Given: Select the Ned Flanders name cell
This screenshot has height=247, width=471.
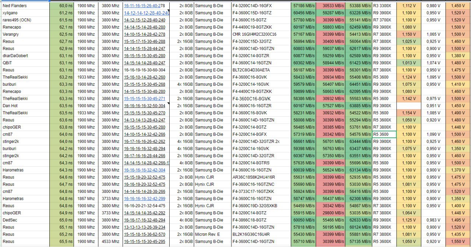Looking at the screenshot, I should point(25,6).
